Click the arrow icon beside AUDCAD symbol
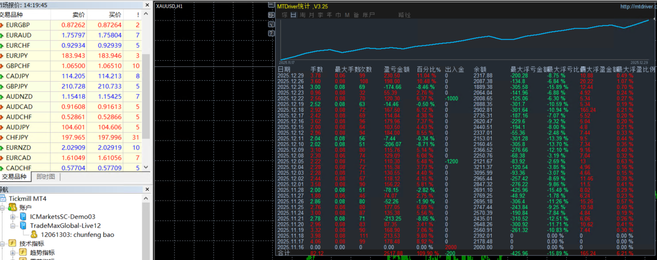Image resolution: width=657 pixels, height=260 pixels. pyautogui.click(x=2, y=107)
